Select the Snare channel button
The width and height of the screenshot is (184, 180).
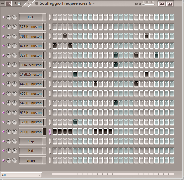(31, 160)
